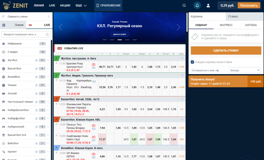264x160 pixels.
Task: Open ЛИНИЯ in top navigation
Action: [39, 6]
